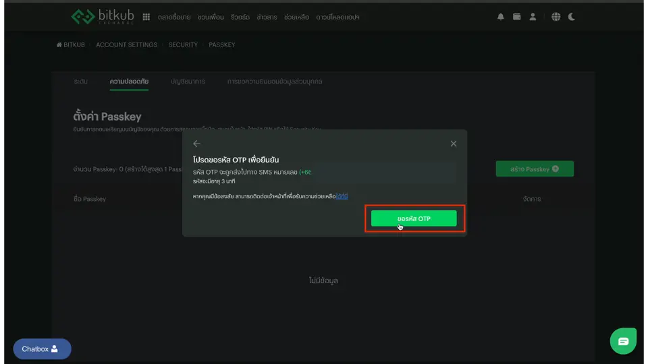This screenshot has height=364, width=648.
Task: Click the ได้ที่ support link in dialog
Action: coord(342,196)
